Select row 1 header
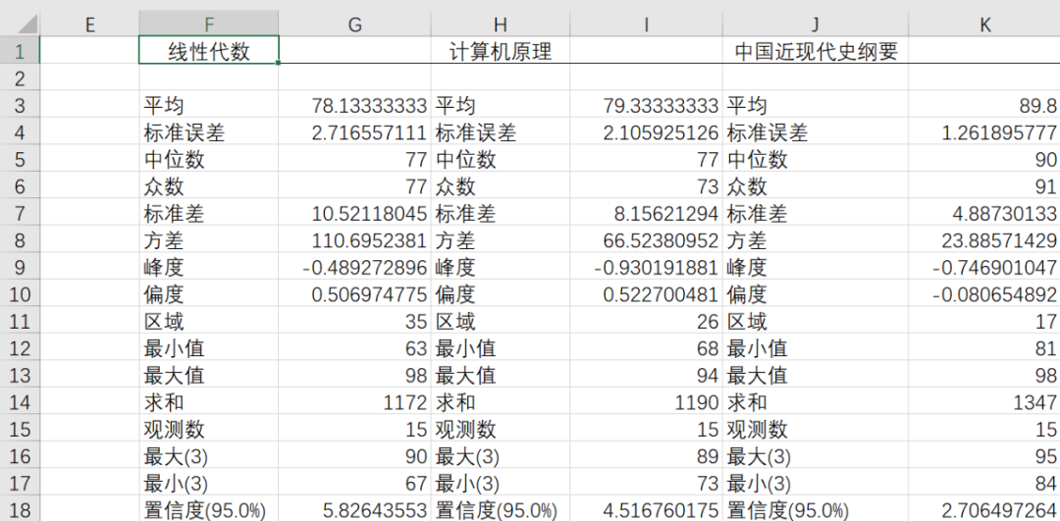Image resolution: width=1060 pixels, height=521 pixels. pos(20,51)
